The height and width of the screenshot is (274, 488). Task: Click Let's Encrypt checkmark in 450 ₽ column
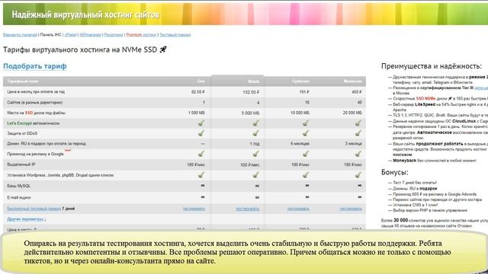[x=358, y=123]
